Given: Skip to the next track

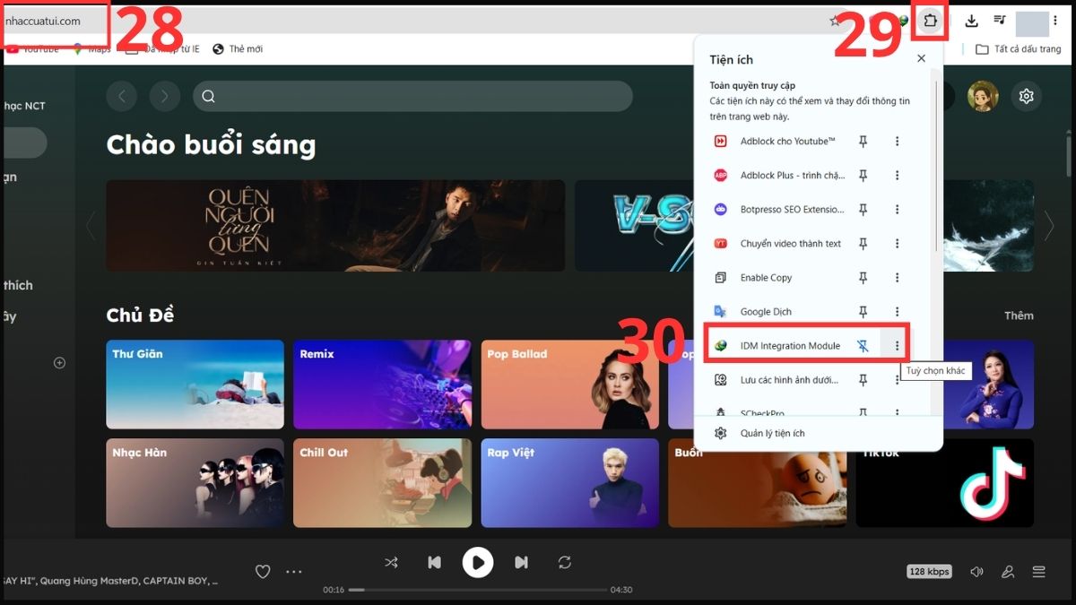Looking at the screenshot, I should pos(521,562).
